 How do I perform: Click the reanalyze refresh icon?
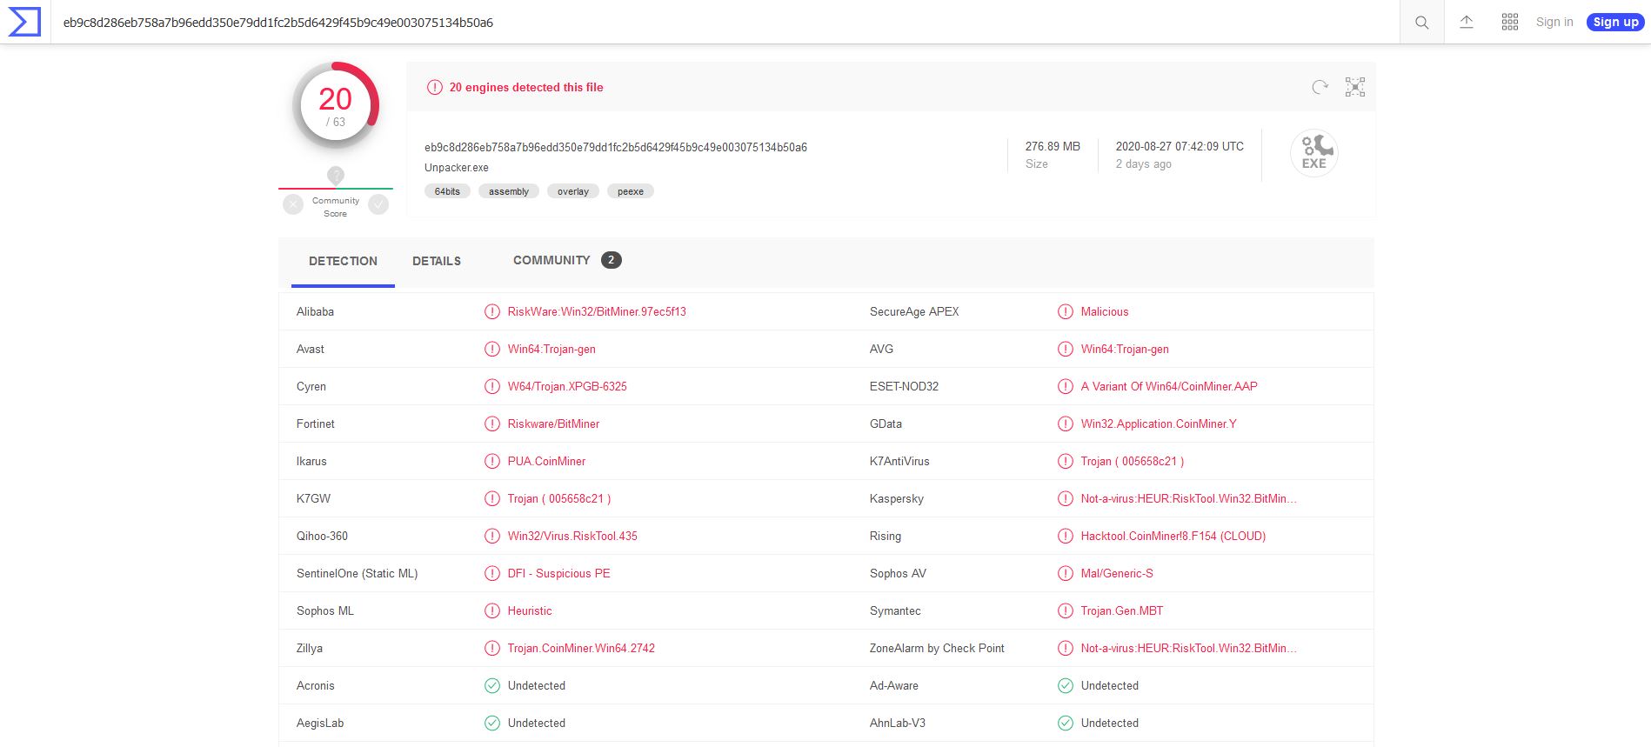point(1320,87)
